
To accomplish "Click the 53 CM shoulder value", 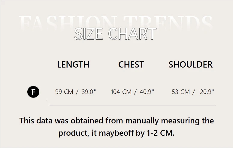I will (x=181, y=92).
